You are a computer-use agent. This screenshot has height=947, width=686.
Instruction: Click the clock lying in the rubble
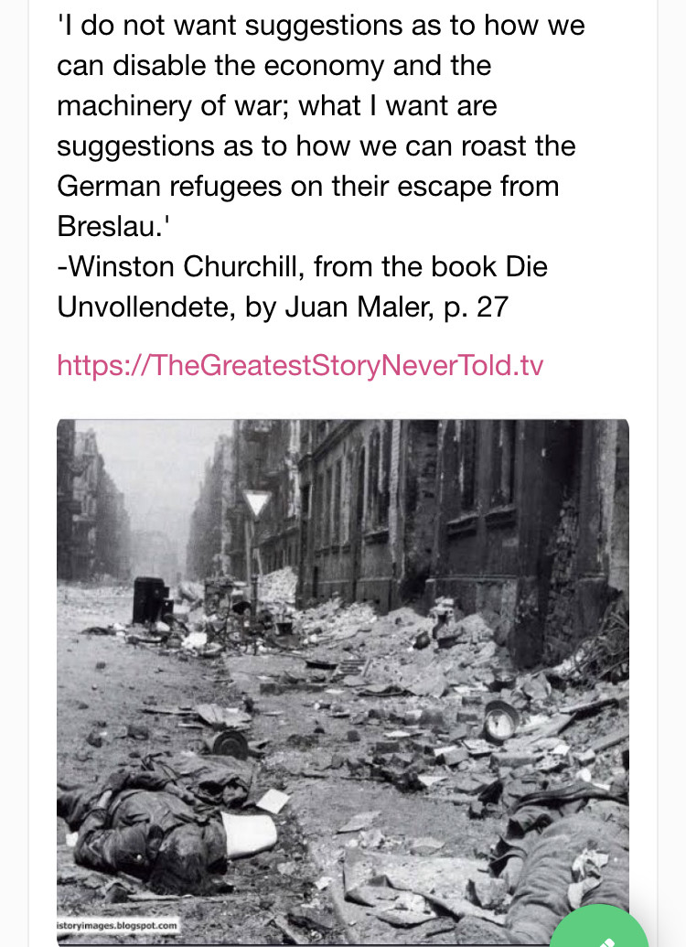pos(500,720)
